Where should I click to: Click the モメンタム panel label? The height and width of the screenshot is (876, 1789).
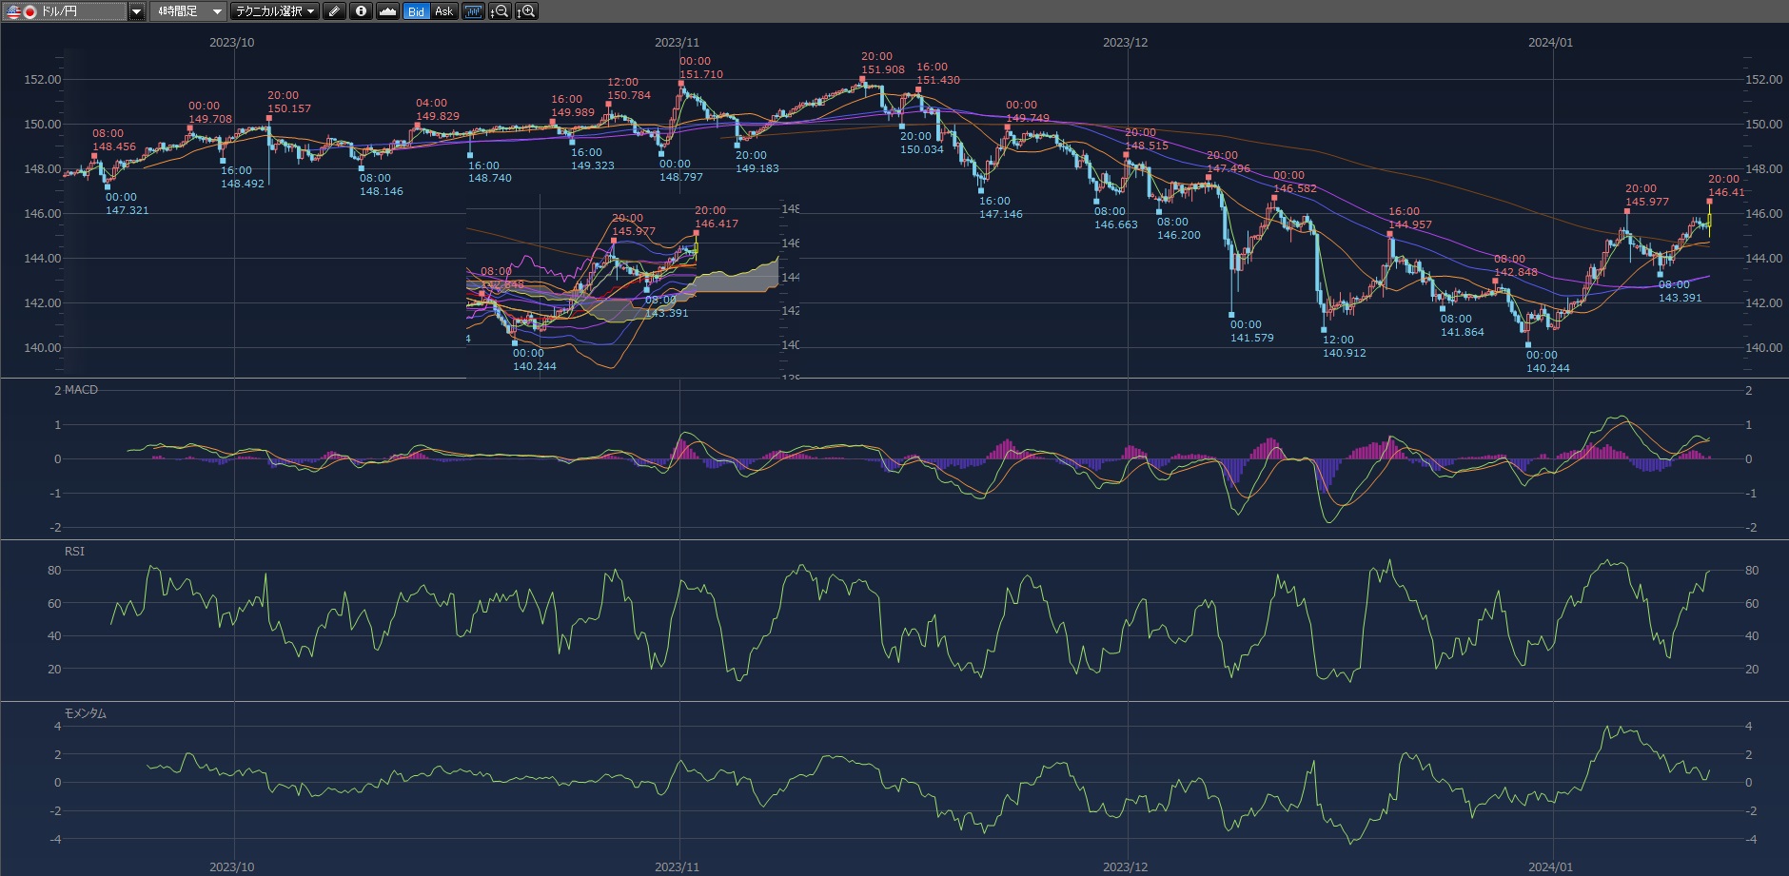tap(85, 713)
